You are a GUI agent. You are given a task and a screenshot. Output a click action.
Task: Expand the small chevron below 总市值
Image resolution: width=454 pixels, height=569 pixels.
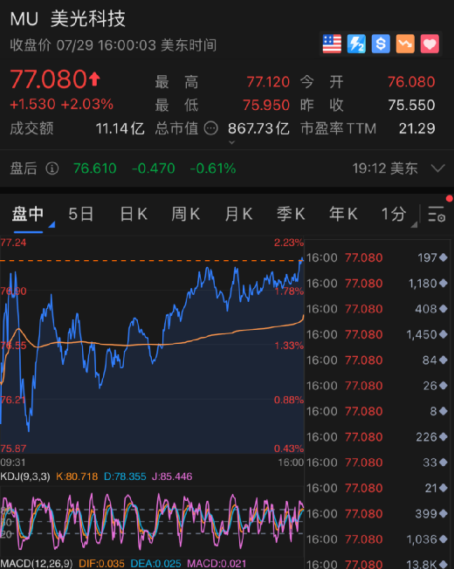[232, 142]
